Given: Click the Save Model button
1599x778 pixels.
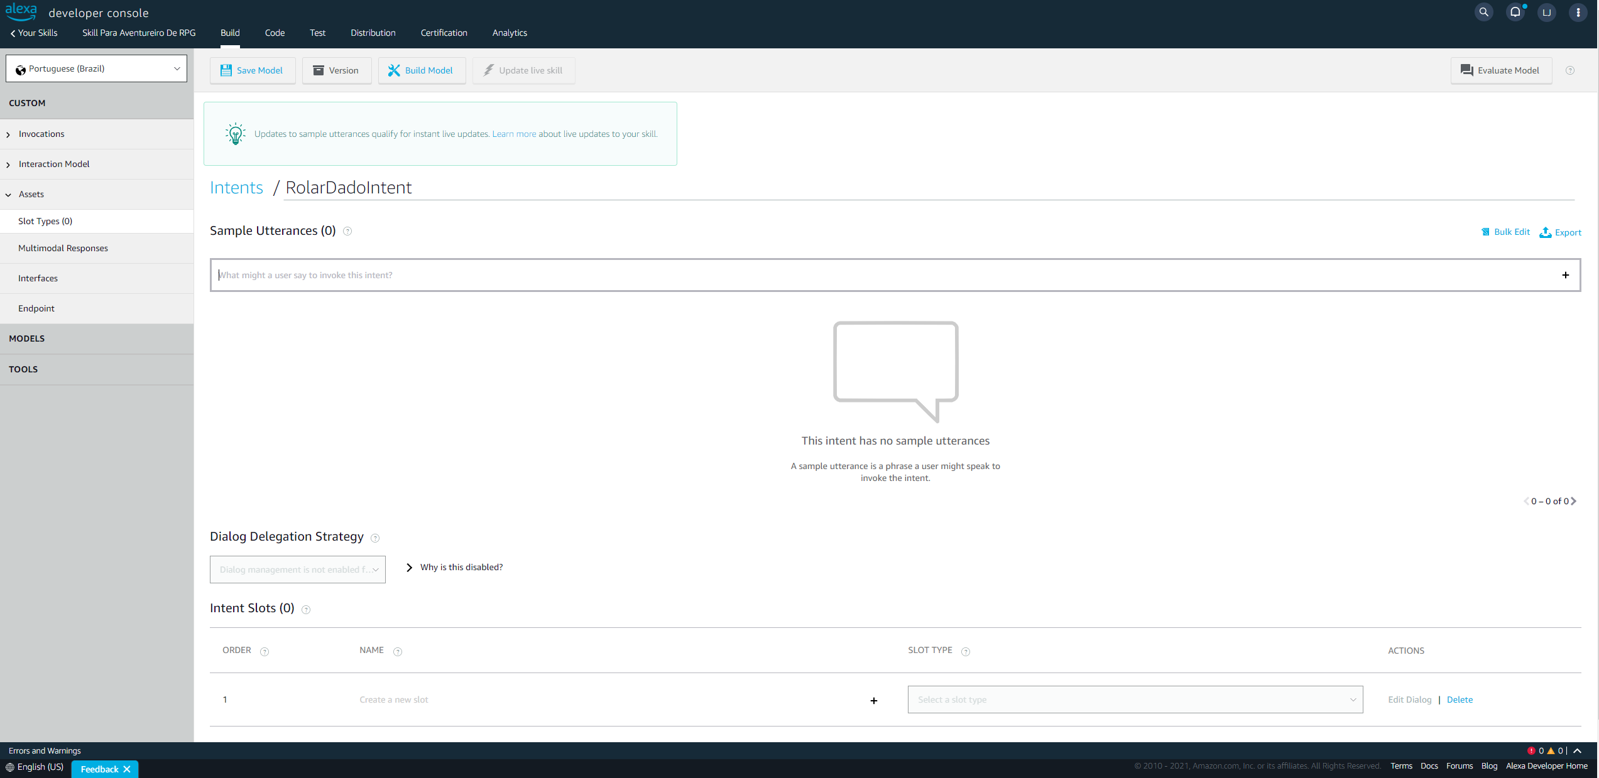Looking at the screenshot, I should (x=252, y=70).
